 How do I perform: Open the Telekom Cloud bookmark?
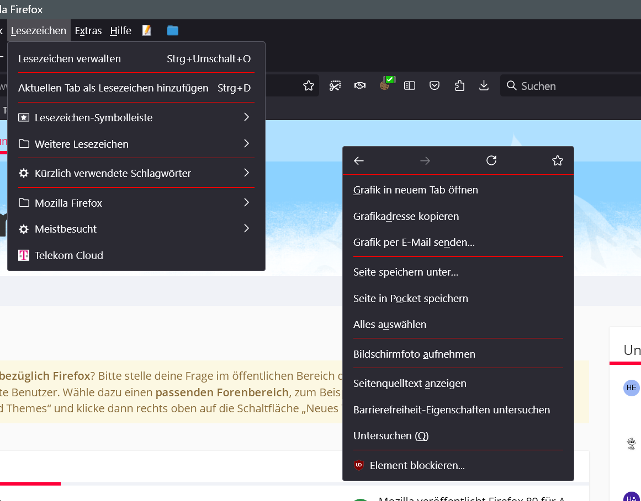click(x=68, y=255)
